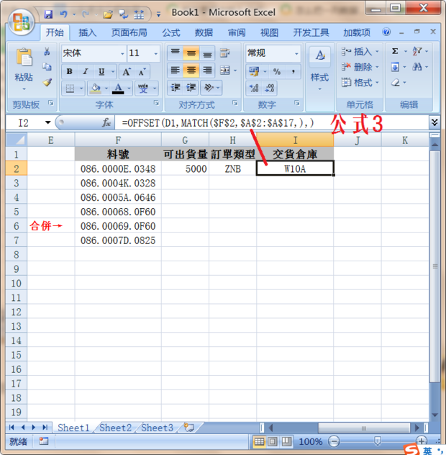Decrease decimal places

(x=269, y=89)
